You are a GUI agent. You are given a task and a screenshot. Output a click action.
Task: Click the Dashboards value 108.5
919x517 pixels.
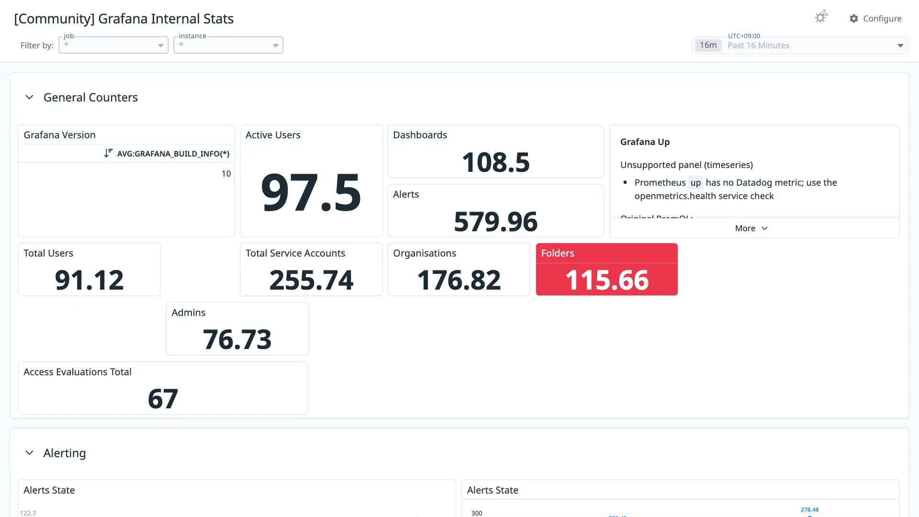(496, 162)
